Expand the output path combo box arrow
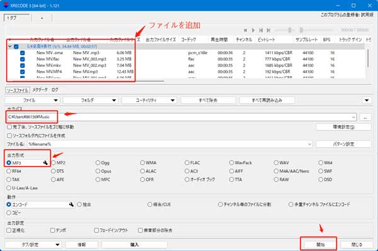The height and width of the screenshot is (251, 378). [353, 118]
